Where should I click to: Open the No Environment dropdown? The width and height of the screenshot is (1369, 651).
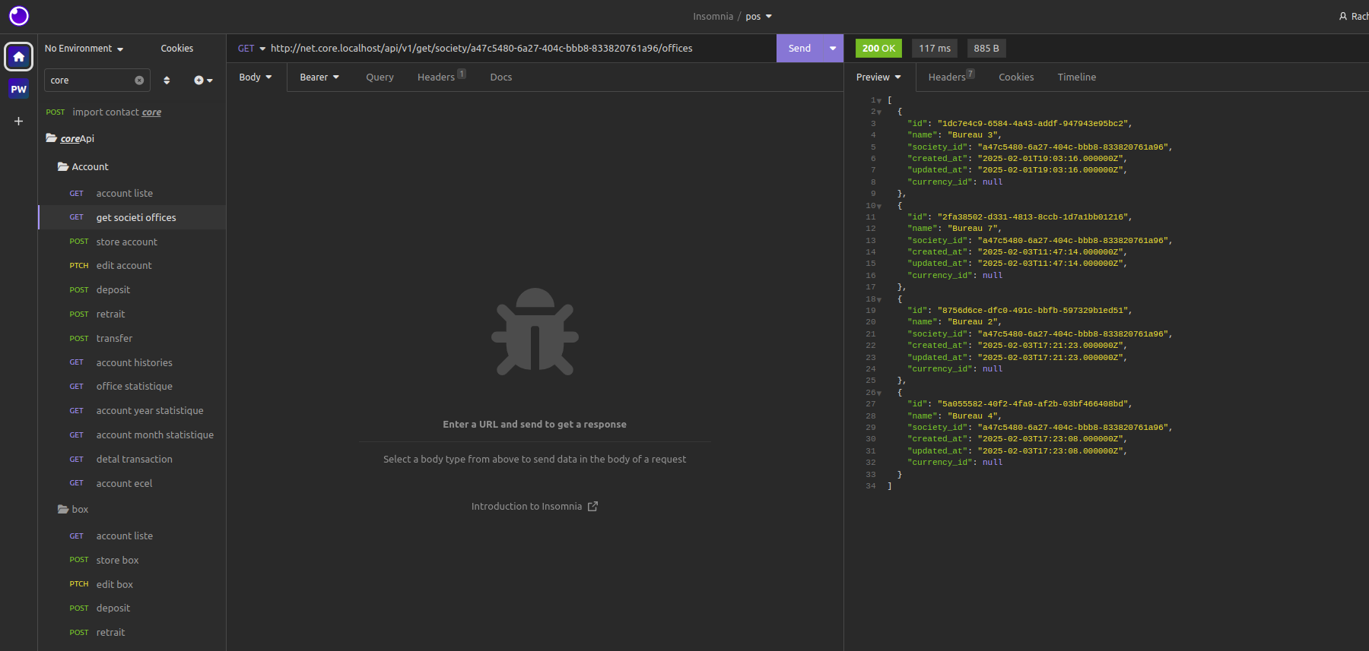(84, 49)
